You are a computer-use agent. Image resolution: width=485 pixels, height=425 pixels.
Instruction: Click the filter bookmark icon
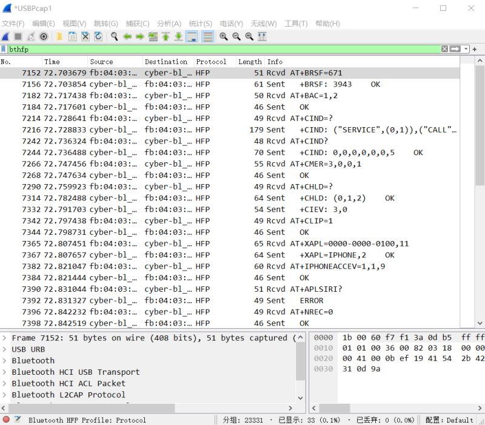4,49
